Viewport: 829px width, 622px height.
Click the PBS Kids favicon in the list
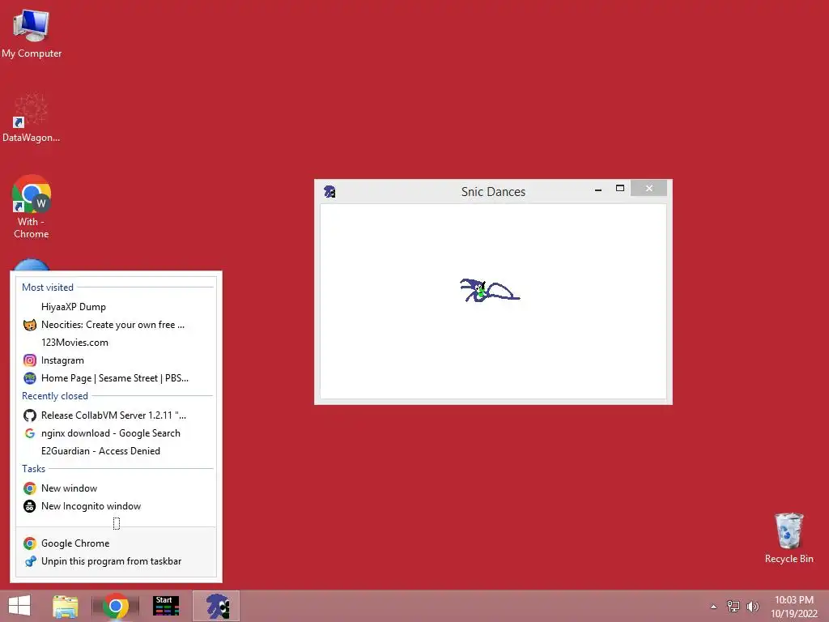click(x=30, y=378)
